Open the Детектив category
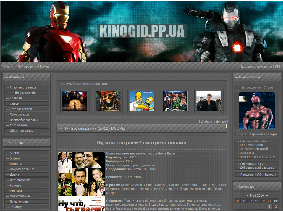283x212 pixels. [x=27, y=164]
